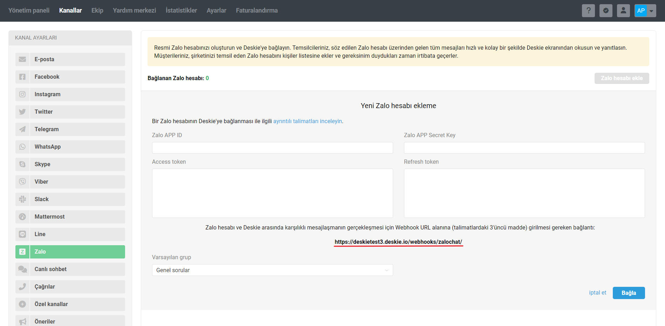Select the Telegram channel

70,129
